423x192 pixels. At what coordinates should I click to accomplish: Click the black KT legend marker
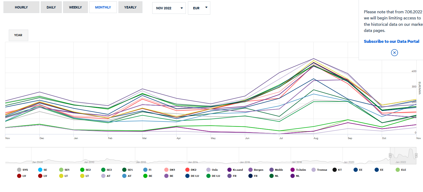click(335, 170)
